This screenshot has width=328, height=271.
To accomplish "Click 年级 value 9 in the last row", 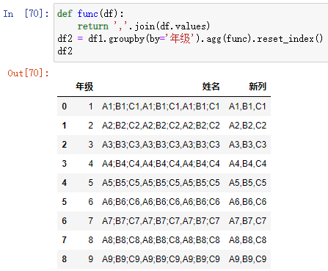I will click(x=91, y=259).
